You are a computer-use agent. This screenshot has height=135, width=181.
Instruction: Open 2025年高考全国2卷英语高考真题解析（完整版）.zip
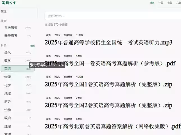(x=108, y=105)
